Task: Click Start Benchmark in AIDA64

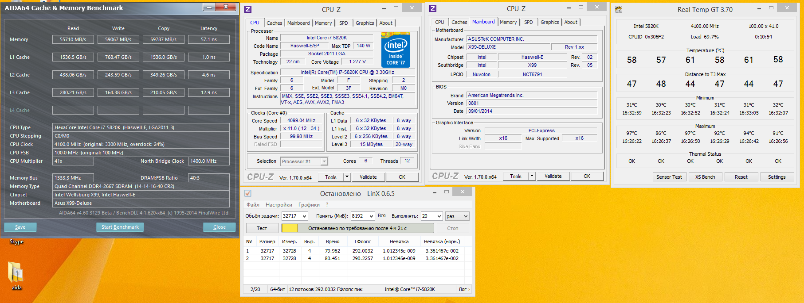Action: (x=120, y=227)
